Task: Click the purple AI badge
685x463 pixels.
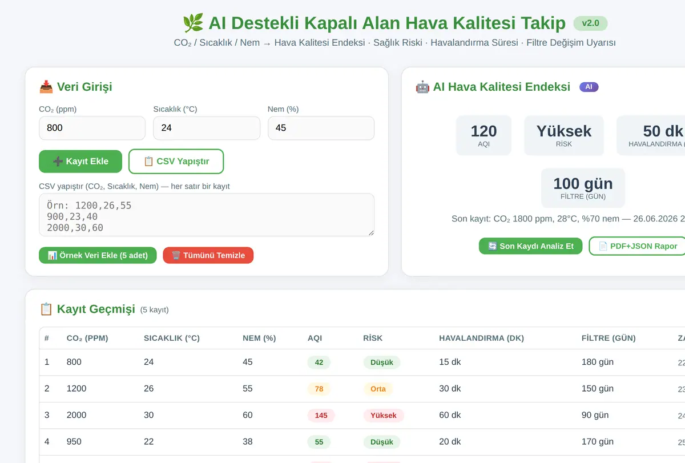Action: pos(589,87)
